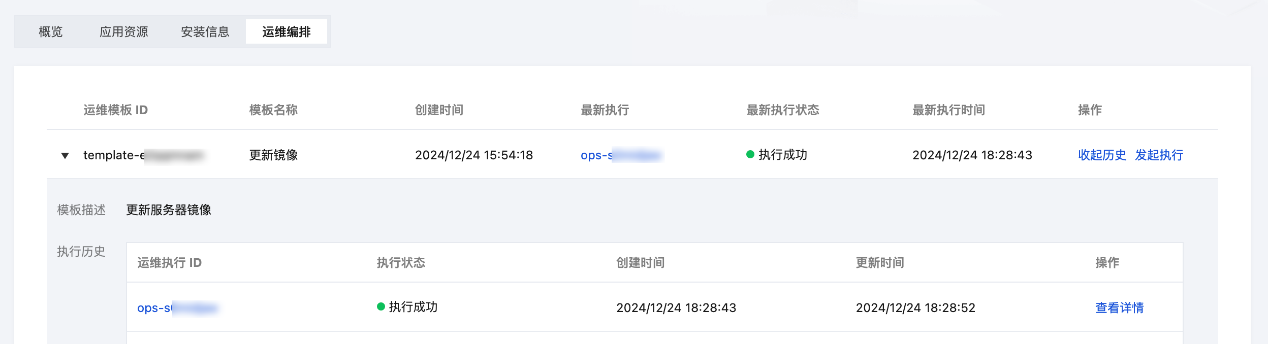Image resolution: width=1268 pixels, height=344 pixels.
Task: Click 发起执行 to start execution
Action: (x=1159, y=155)
